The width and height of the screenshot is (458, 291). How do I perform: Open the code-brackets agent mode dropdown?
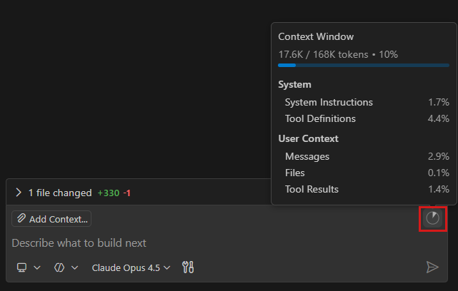point(66,267)
